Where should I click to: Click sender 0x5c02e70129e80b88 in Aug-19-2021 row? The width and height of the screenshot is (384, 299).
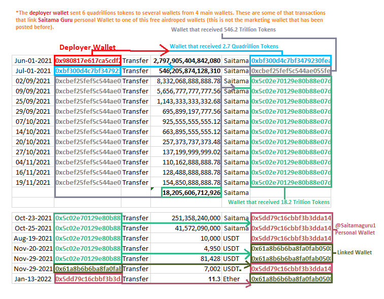88,238
